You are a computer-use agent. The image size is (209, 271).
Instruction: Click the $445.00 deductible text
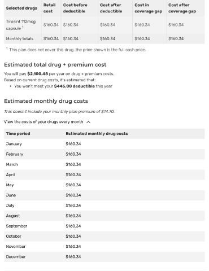pyautogui.click(x=75, y=86)
